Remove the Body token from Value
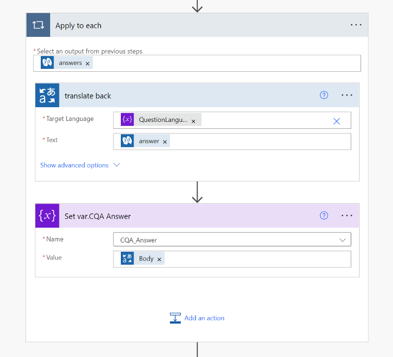The height and width of the screenshot is (357, 393). 159,260
